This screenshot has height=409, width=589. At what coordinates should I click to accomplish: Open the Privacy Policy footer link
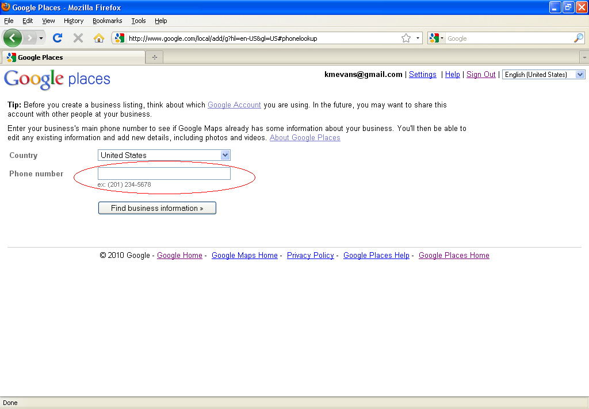tap(310, 255)
